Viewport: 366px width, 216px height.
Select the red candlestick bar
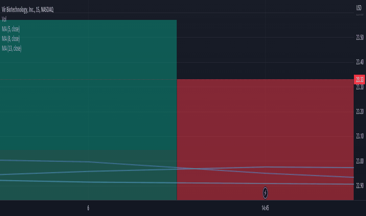pyautogui.click(x=265, y=140)
